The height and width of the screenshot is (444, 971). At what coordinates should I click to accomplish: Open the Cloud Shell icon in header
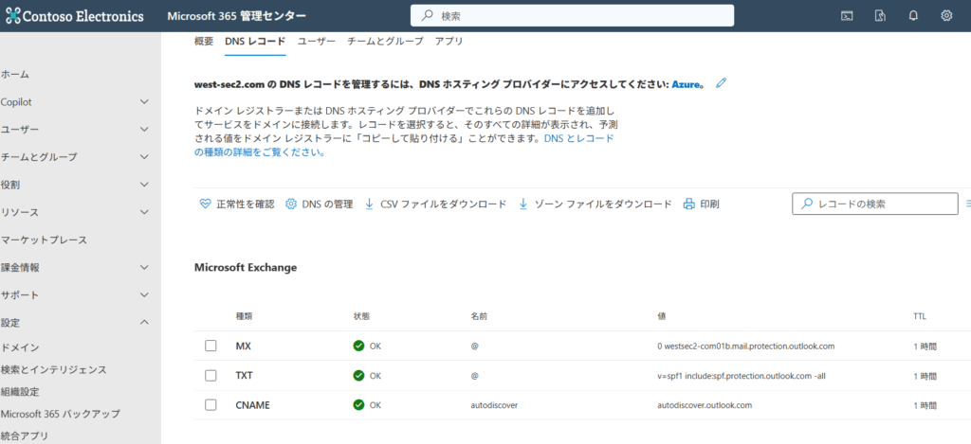pos(847,16)
